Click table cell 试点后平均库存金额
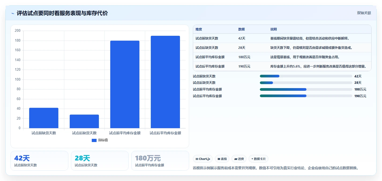This screenshot has height=181, width=382. (210, 66)
